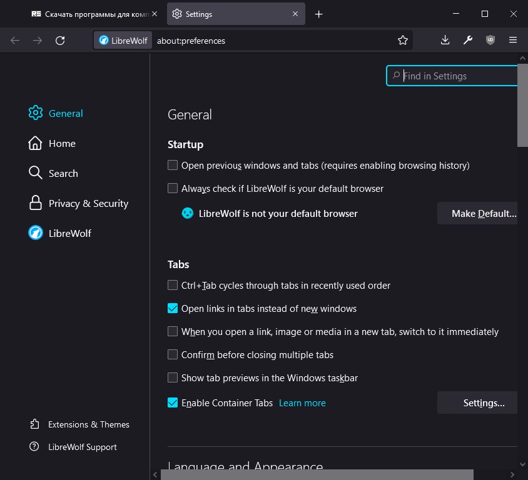Open a new tab with plus icon

click(318, 14)
